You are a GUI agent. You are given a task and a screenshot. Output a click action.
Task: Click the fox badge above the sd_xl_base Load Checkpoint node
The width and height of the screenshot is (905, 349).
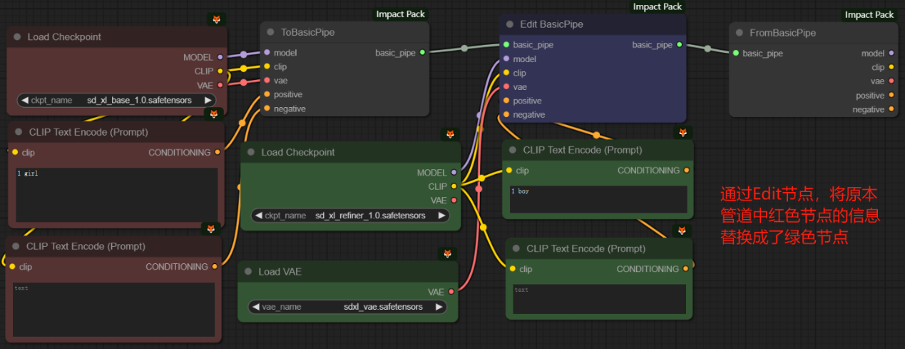coord(217,19)
